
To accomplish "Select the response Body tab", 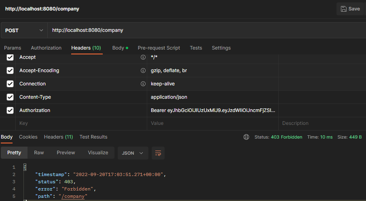I will point(6,137).
